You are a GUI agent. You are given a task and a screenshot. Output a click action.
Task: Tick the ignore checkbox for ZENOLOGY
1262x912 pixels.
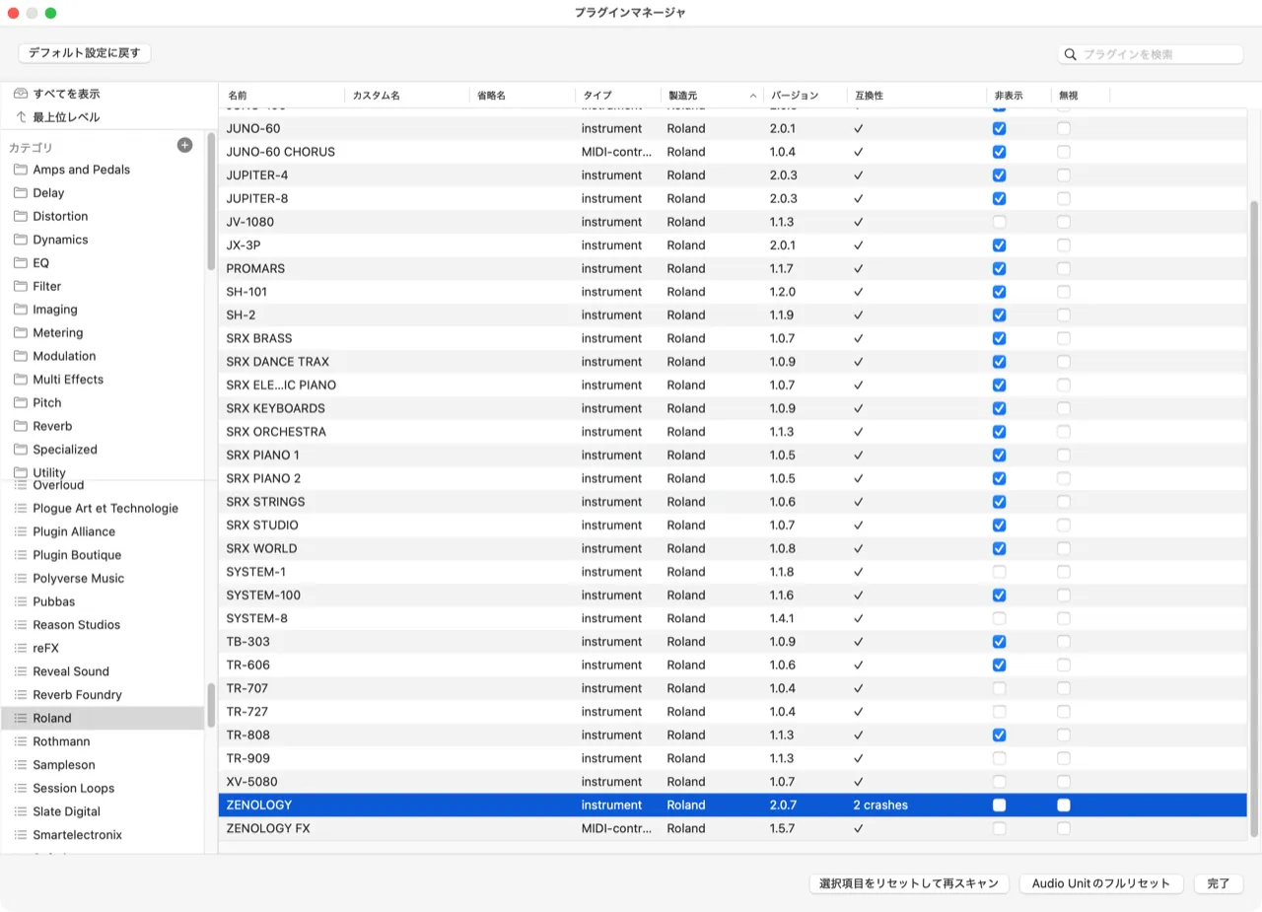1064,806
